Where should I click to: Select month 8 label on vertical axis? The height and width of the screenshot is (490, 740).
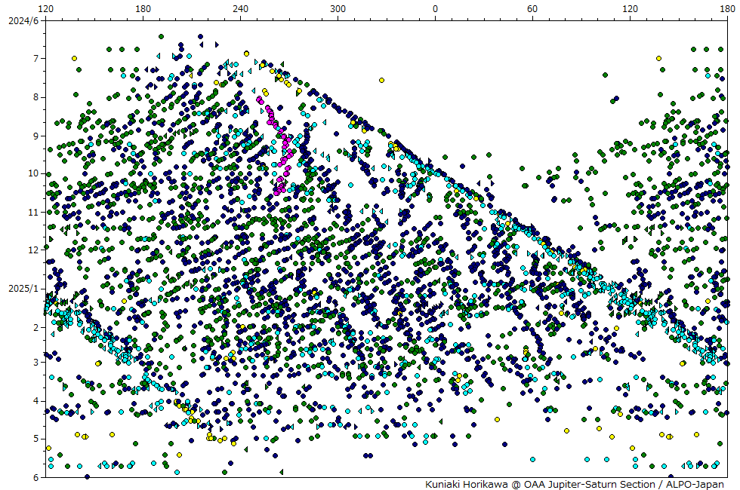point(36,97)
